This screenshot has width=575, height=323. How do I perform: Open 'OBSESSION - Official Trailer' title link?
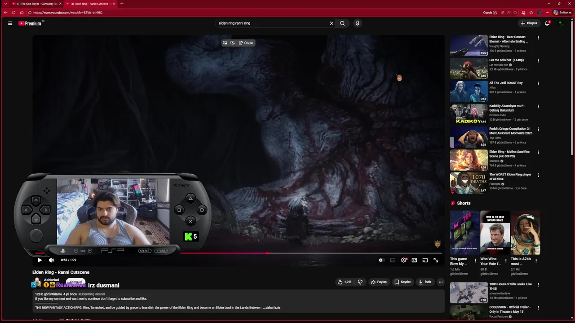coord(509,310)
